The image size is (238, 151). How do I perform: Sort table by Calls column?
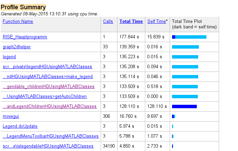click(x=108, y=21)
